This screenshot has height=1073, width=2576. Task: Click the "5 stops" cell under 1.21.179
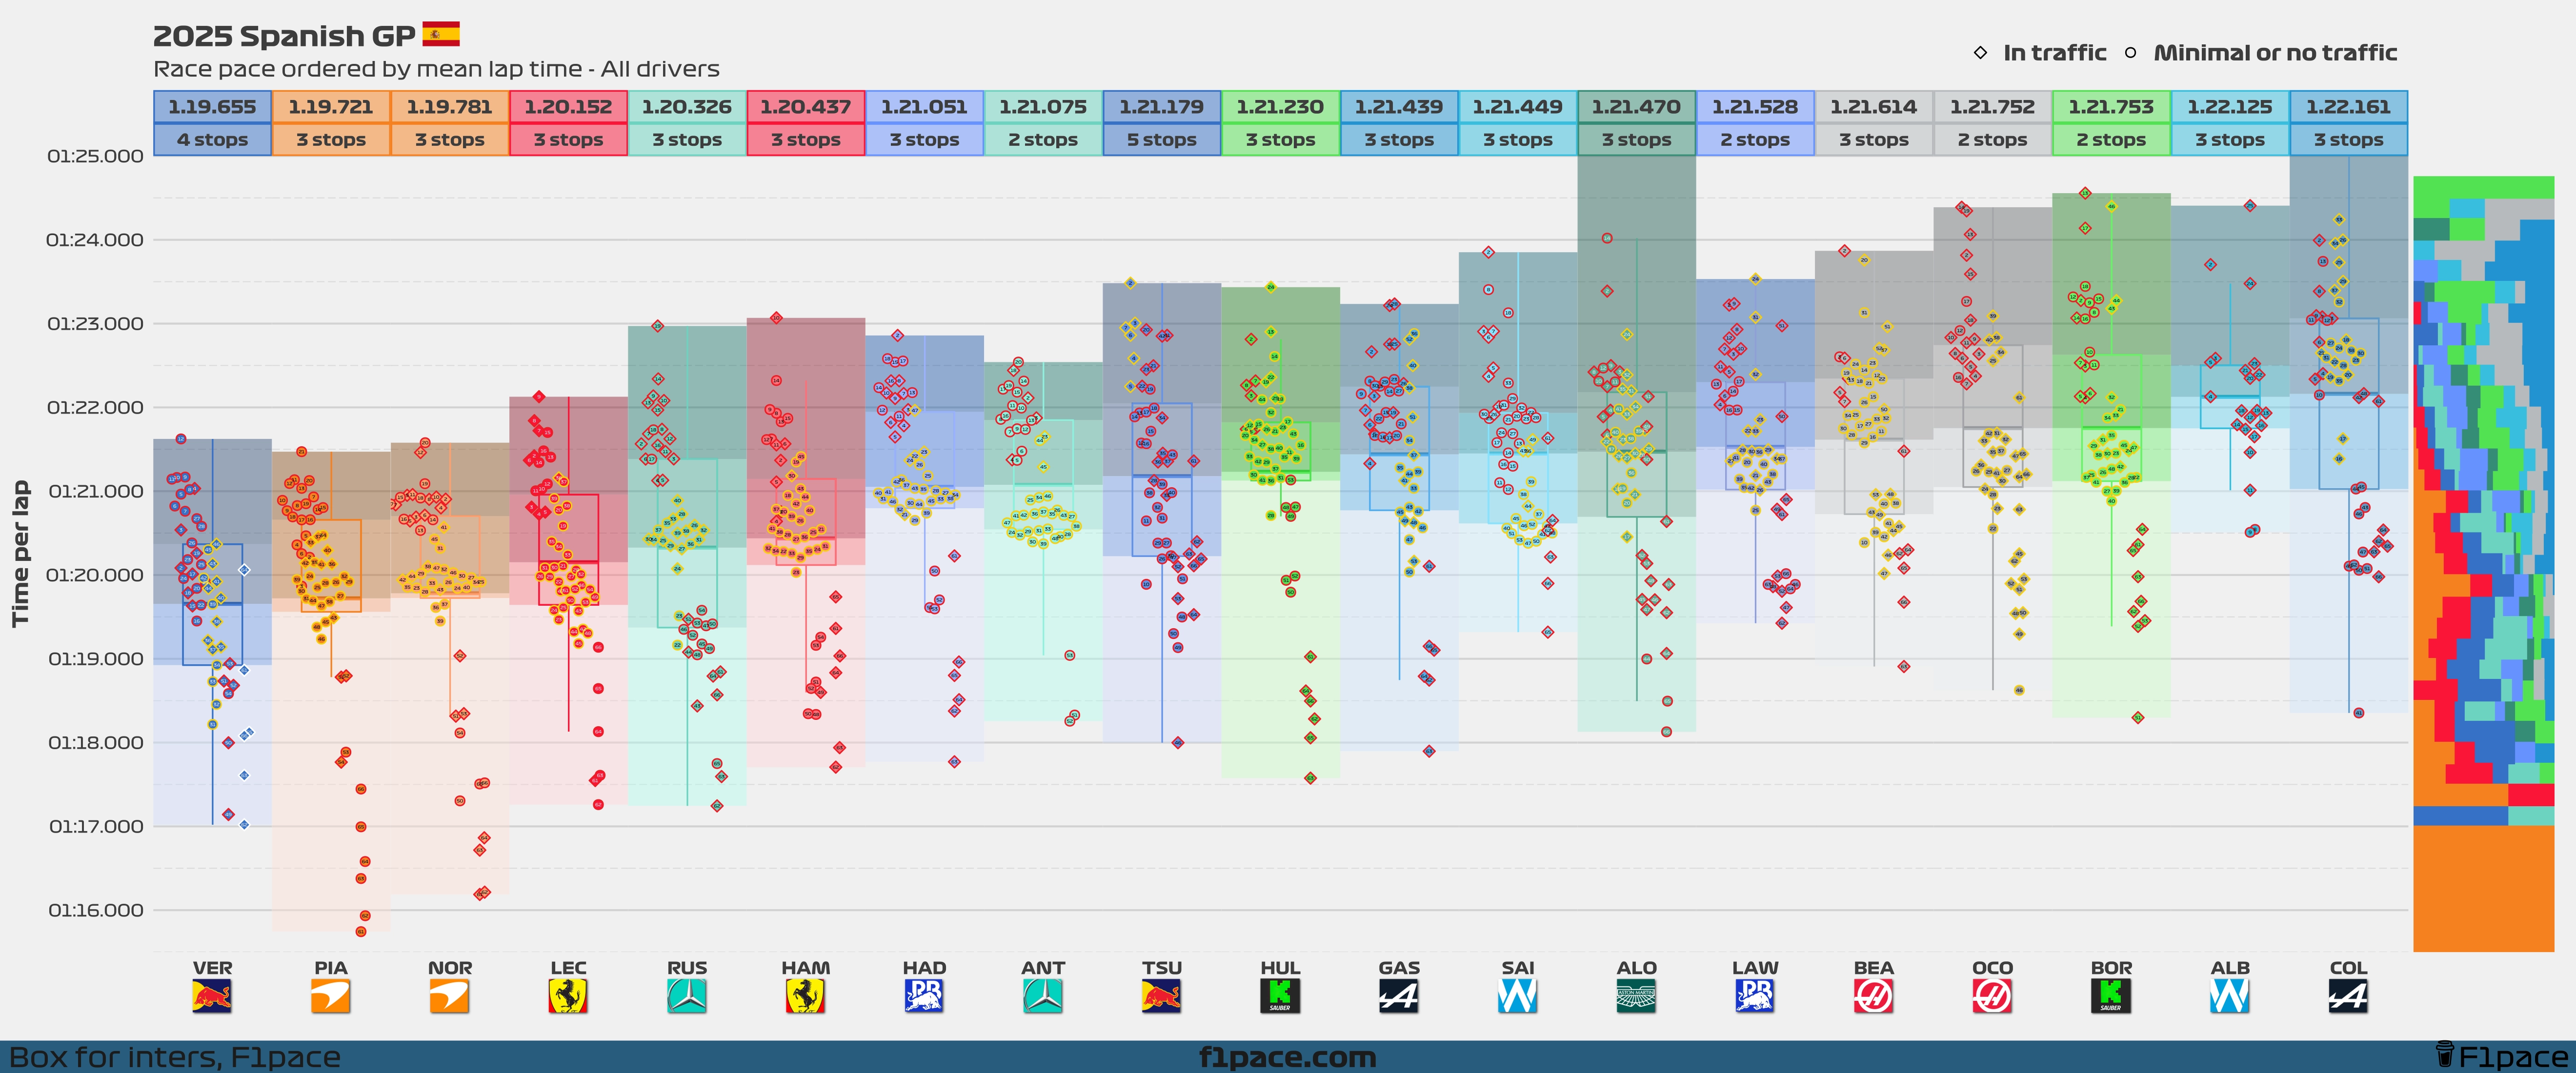(1162, 140)
